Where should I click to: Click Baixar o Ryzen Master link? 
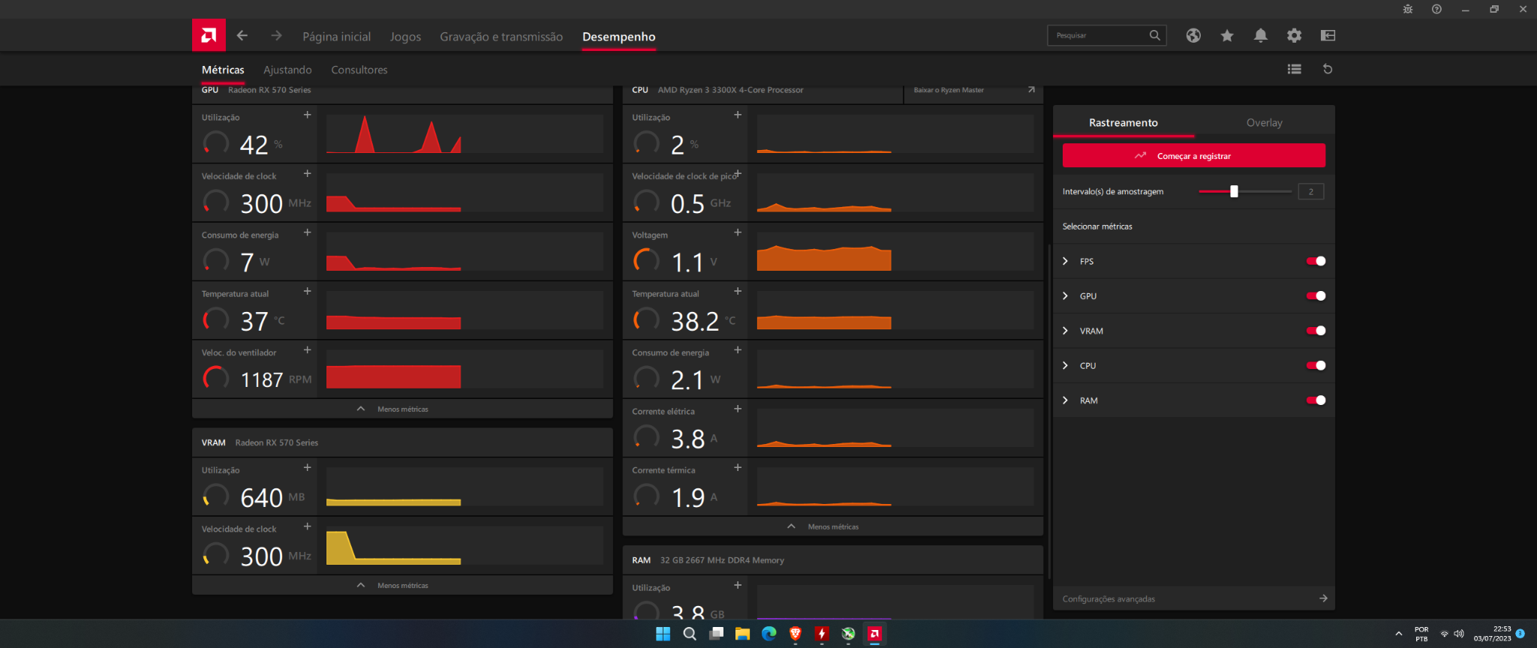coord(949,90)
